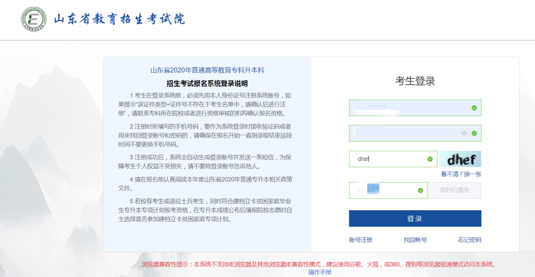The image size is (535, 277).
Task: Toggle password visibility with the eye icon
Action: tap(464, 133)
